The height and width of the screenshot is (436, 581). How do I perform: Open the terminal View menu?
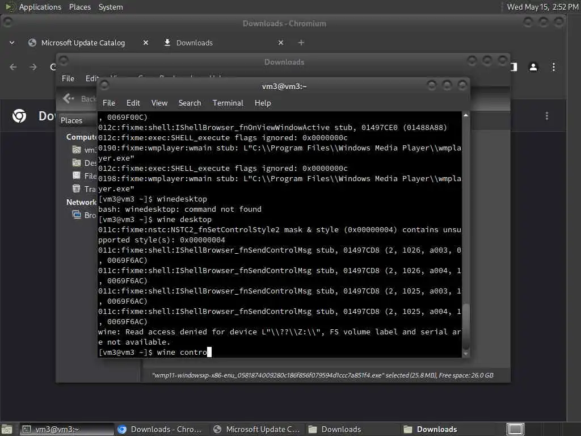159,103
